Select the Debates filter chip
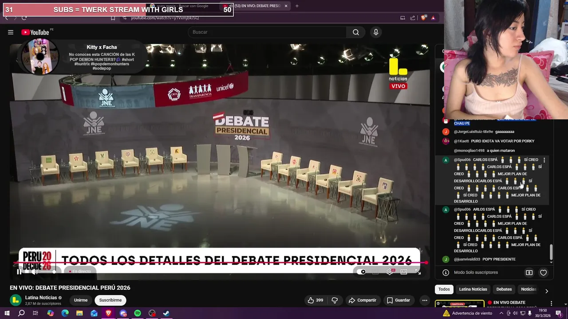The width and height of the screenshot is (568, 319). (504, 289)
